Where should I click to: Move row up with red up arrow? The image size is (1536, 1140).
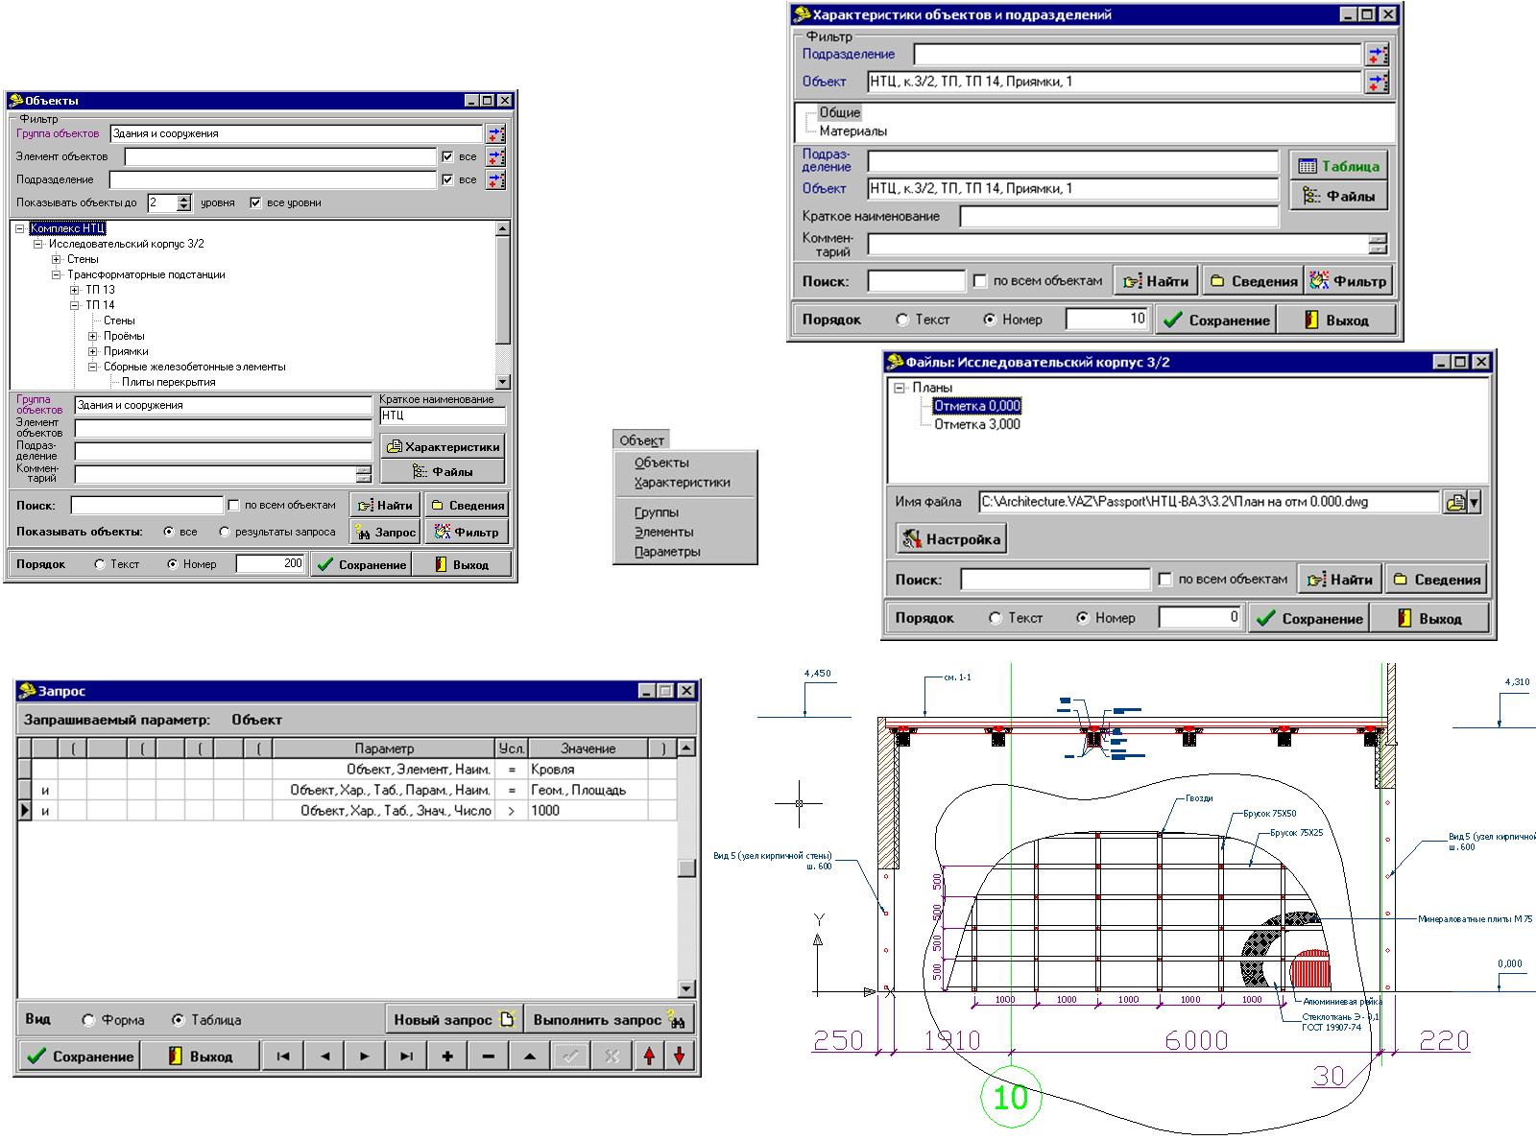650,1057
